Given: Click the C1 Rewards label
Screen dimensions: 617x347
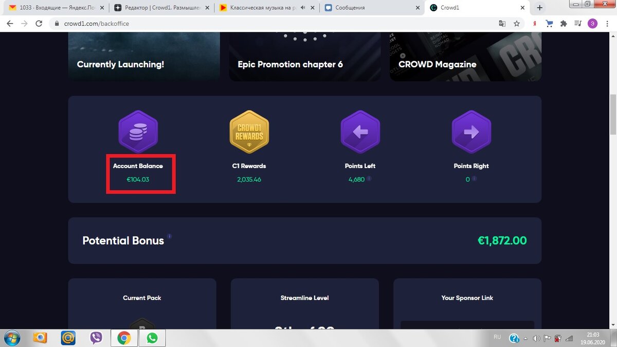Looking at the screenshot, I should pyautogui.click(x=249, y=166).
